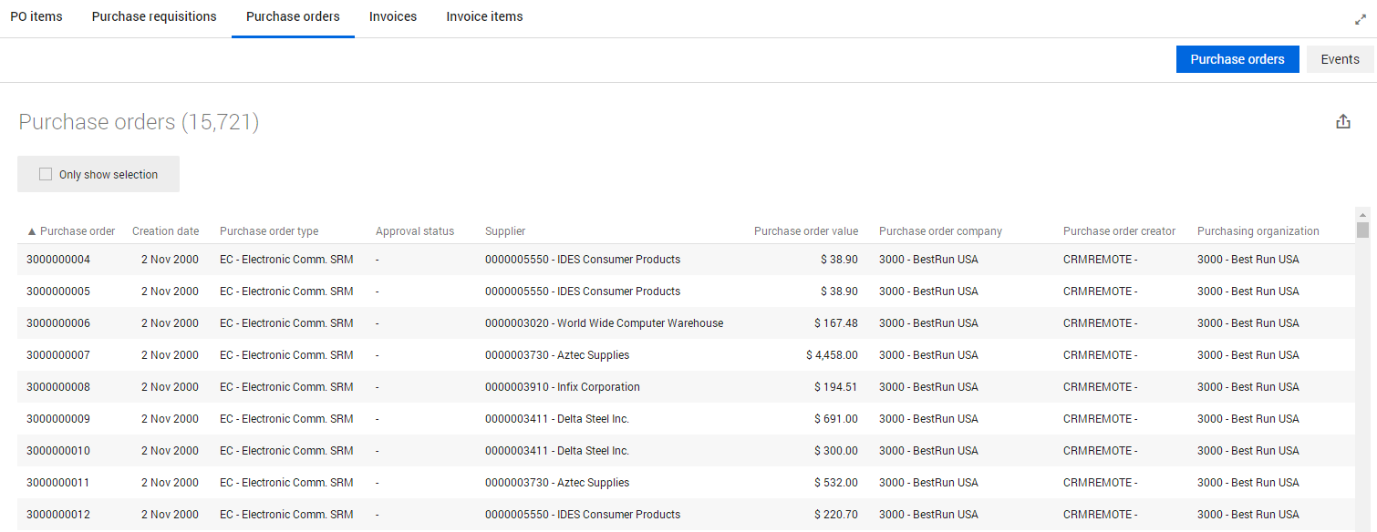Sort by Creation date column header

pyautogui.click(x=165, y=231)
